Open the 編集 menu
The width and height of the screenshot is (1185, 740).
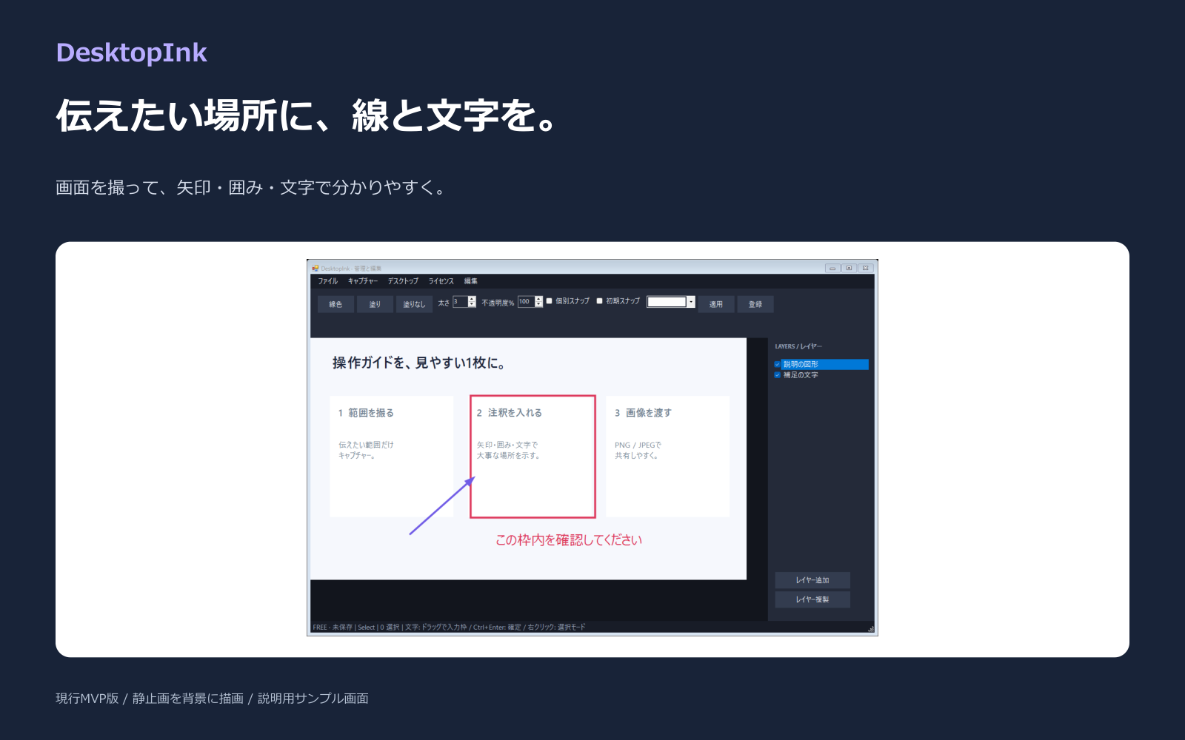[471, 281]
